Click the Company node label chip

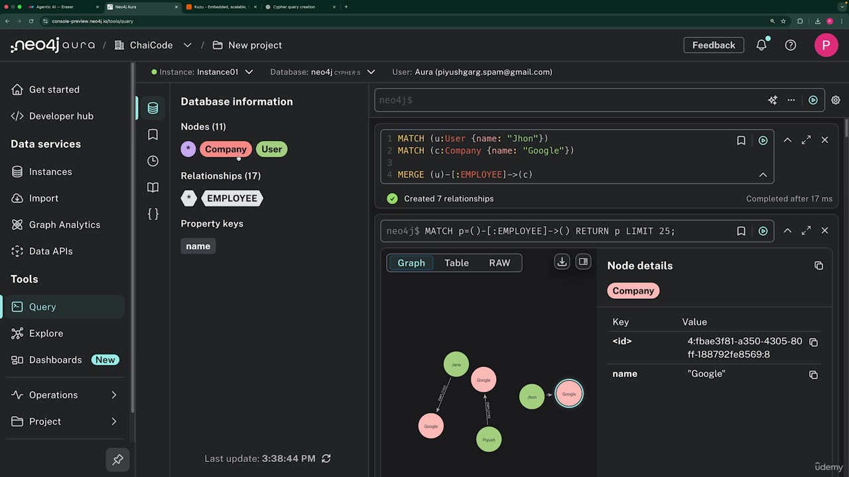coord(226,149)
